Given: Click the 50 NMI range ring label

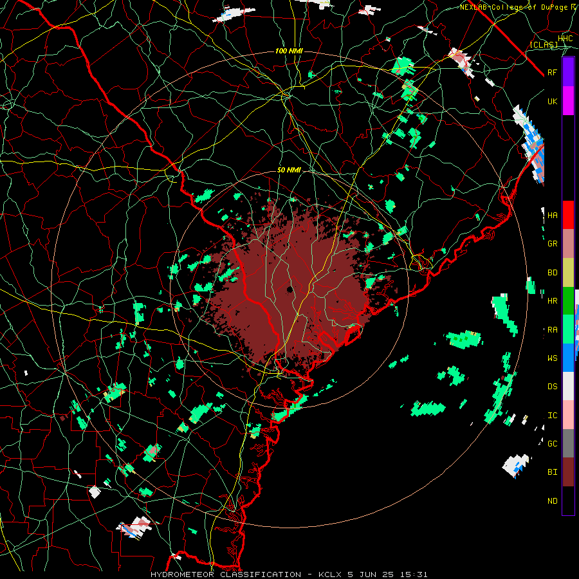Looking at the screenshot, I should 289,170.
